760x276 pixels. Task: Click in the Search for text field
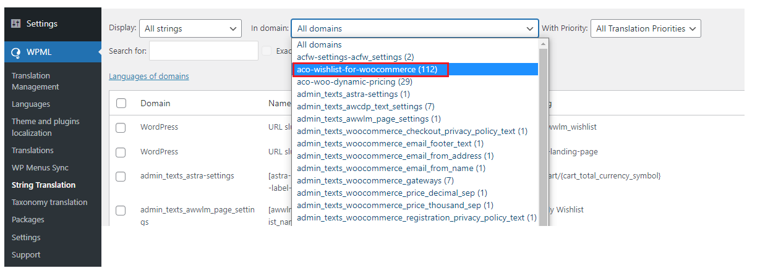click(x=203, y=51)
